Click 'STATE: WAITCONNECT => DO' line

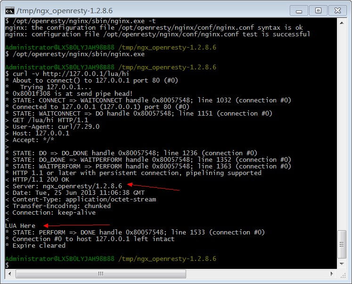tap(139, 114)
